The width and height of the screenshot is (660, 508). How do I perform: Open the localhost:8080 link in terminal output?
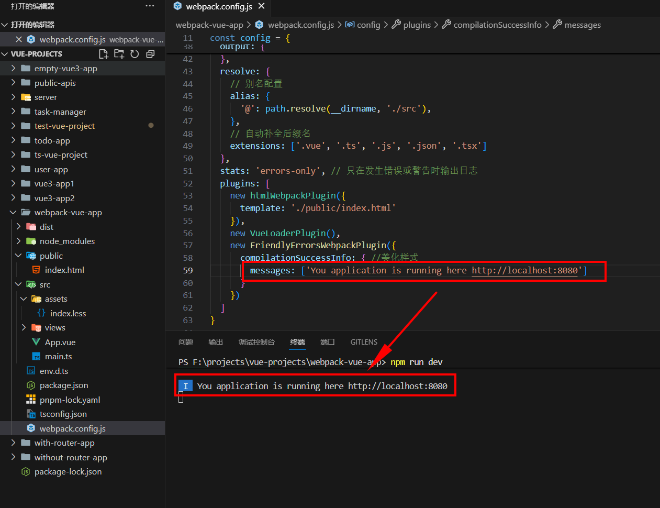(398, 386)
